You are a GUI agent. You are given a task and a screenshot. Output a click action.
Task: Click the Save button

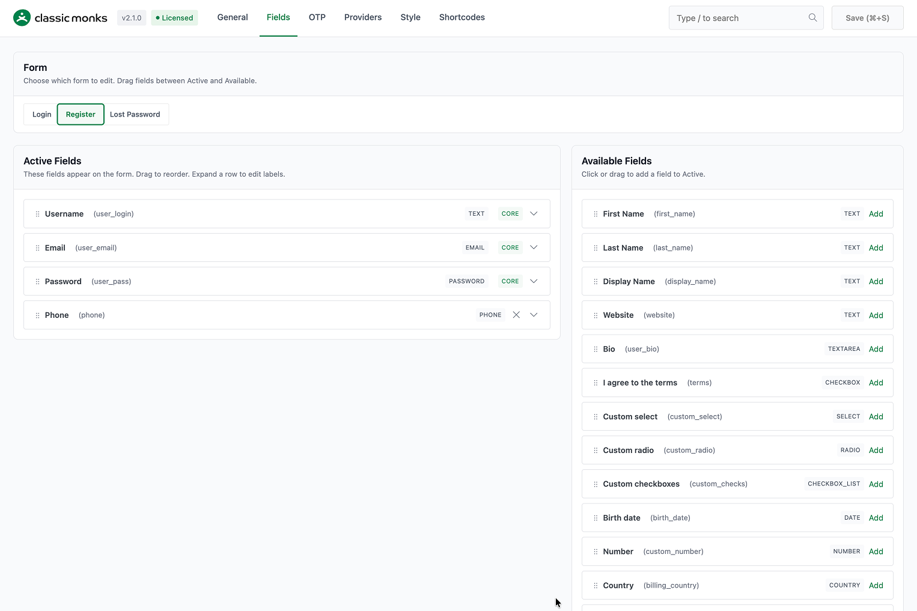pyautogui.click(x=867, y=18)
